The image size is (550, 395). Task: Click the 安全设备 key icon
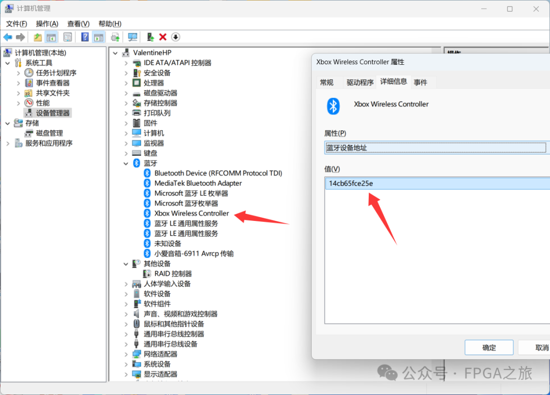(x=136, y=73)
